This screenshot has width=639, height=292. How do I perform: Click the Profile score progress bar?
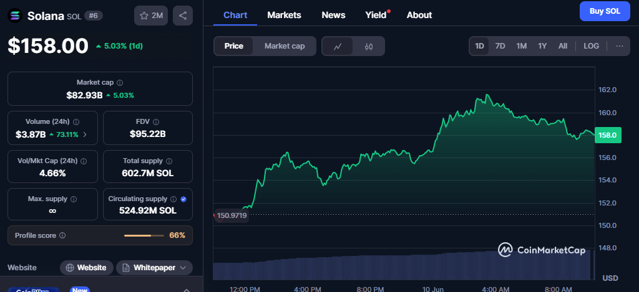point(144,235)
